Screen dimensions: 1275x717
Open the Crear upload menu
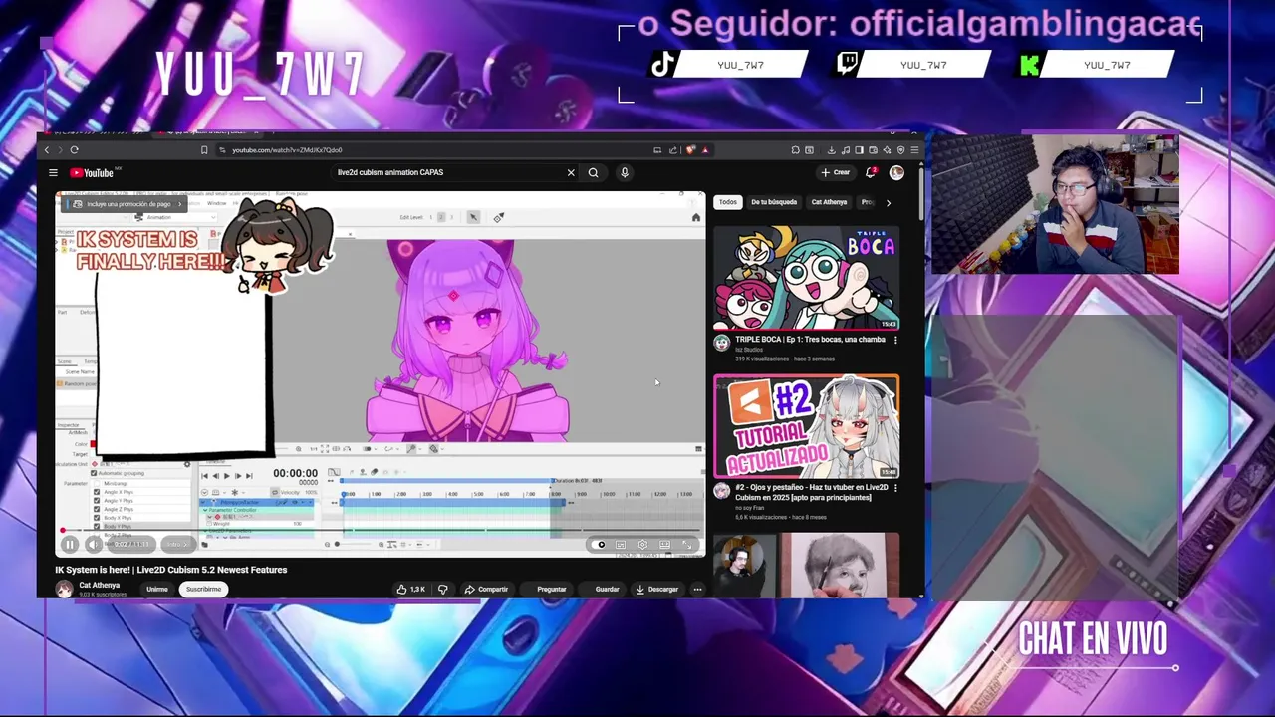(x=836, y=172)
